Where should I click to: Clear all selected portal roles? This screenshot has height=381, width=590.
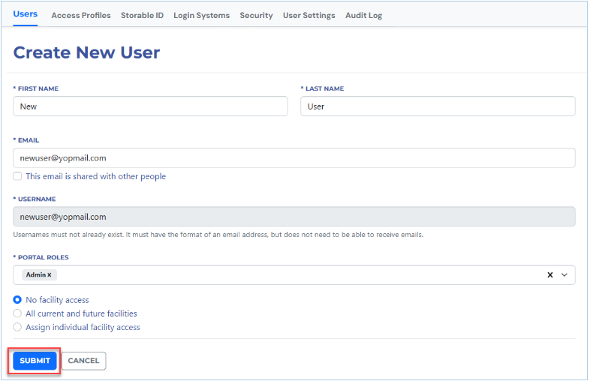point(549,275)
